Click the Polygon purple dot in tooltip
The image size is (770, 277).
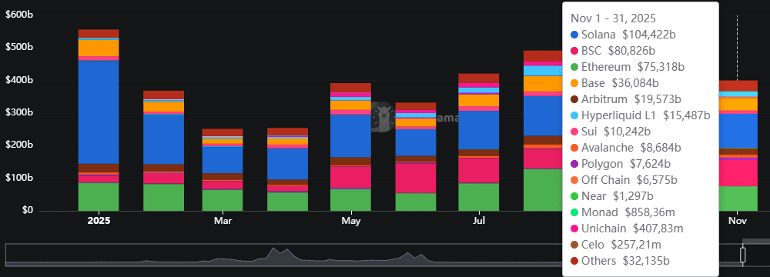click(x=574, y=164)
